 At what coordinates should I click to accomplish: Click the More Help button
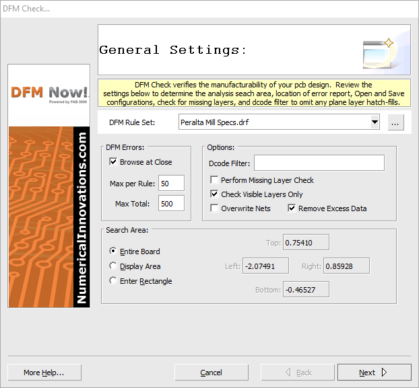[44, 373]
